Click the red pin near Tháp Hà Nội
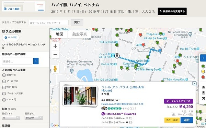 tap(140, 34)
